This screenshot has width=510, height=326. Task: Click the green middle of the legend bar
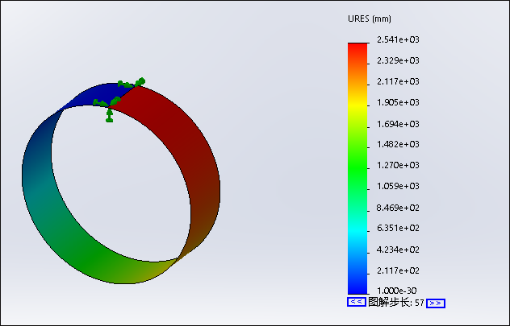(x=357, y=167)
